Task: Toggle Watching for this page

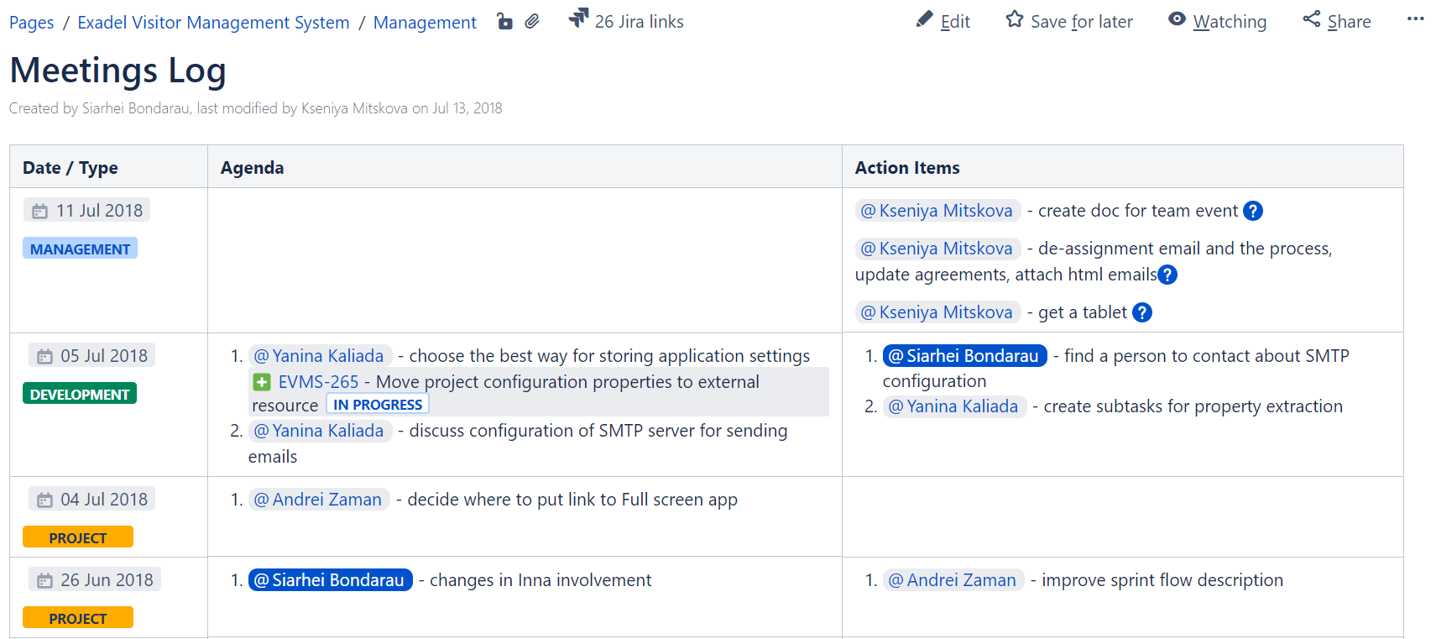Action: [x=1217, y=21]
